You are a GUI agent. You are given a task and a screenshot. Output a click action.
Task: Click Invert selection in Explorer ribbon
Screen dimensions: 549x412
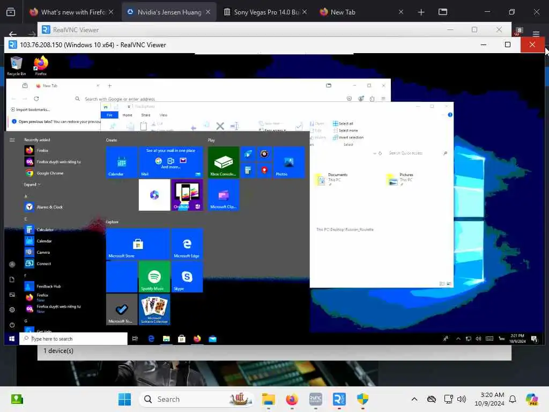pos(348,137)
